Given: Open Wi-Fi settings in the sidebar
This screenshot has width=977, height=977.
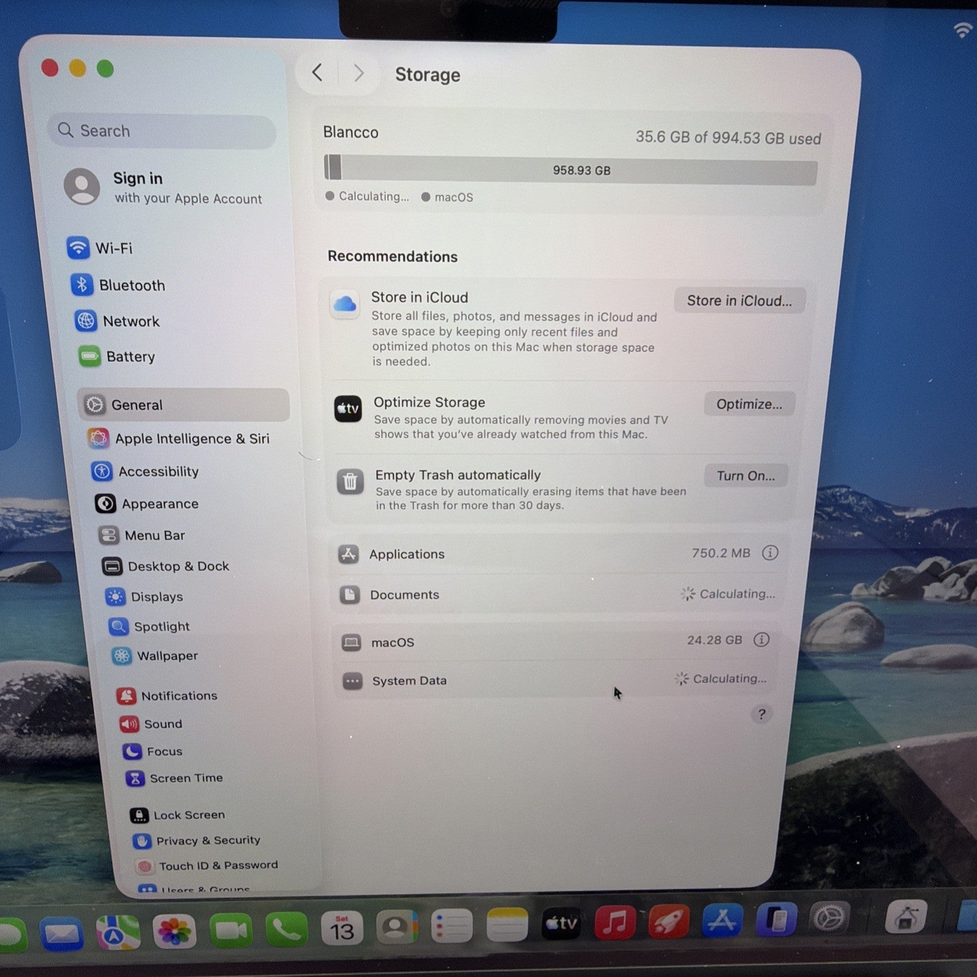Looking at the screenshot, I should [x=101, y=248].
